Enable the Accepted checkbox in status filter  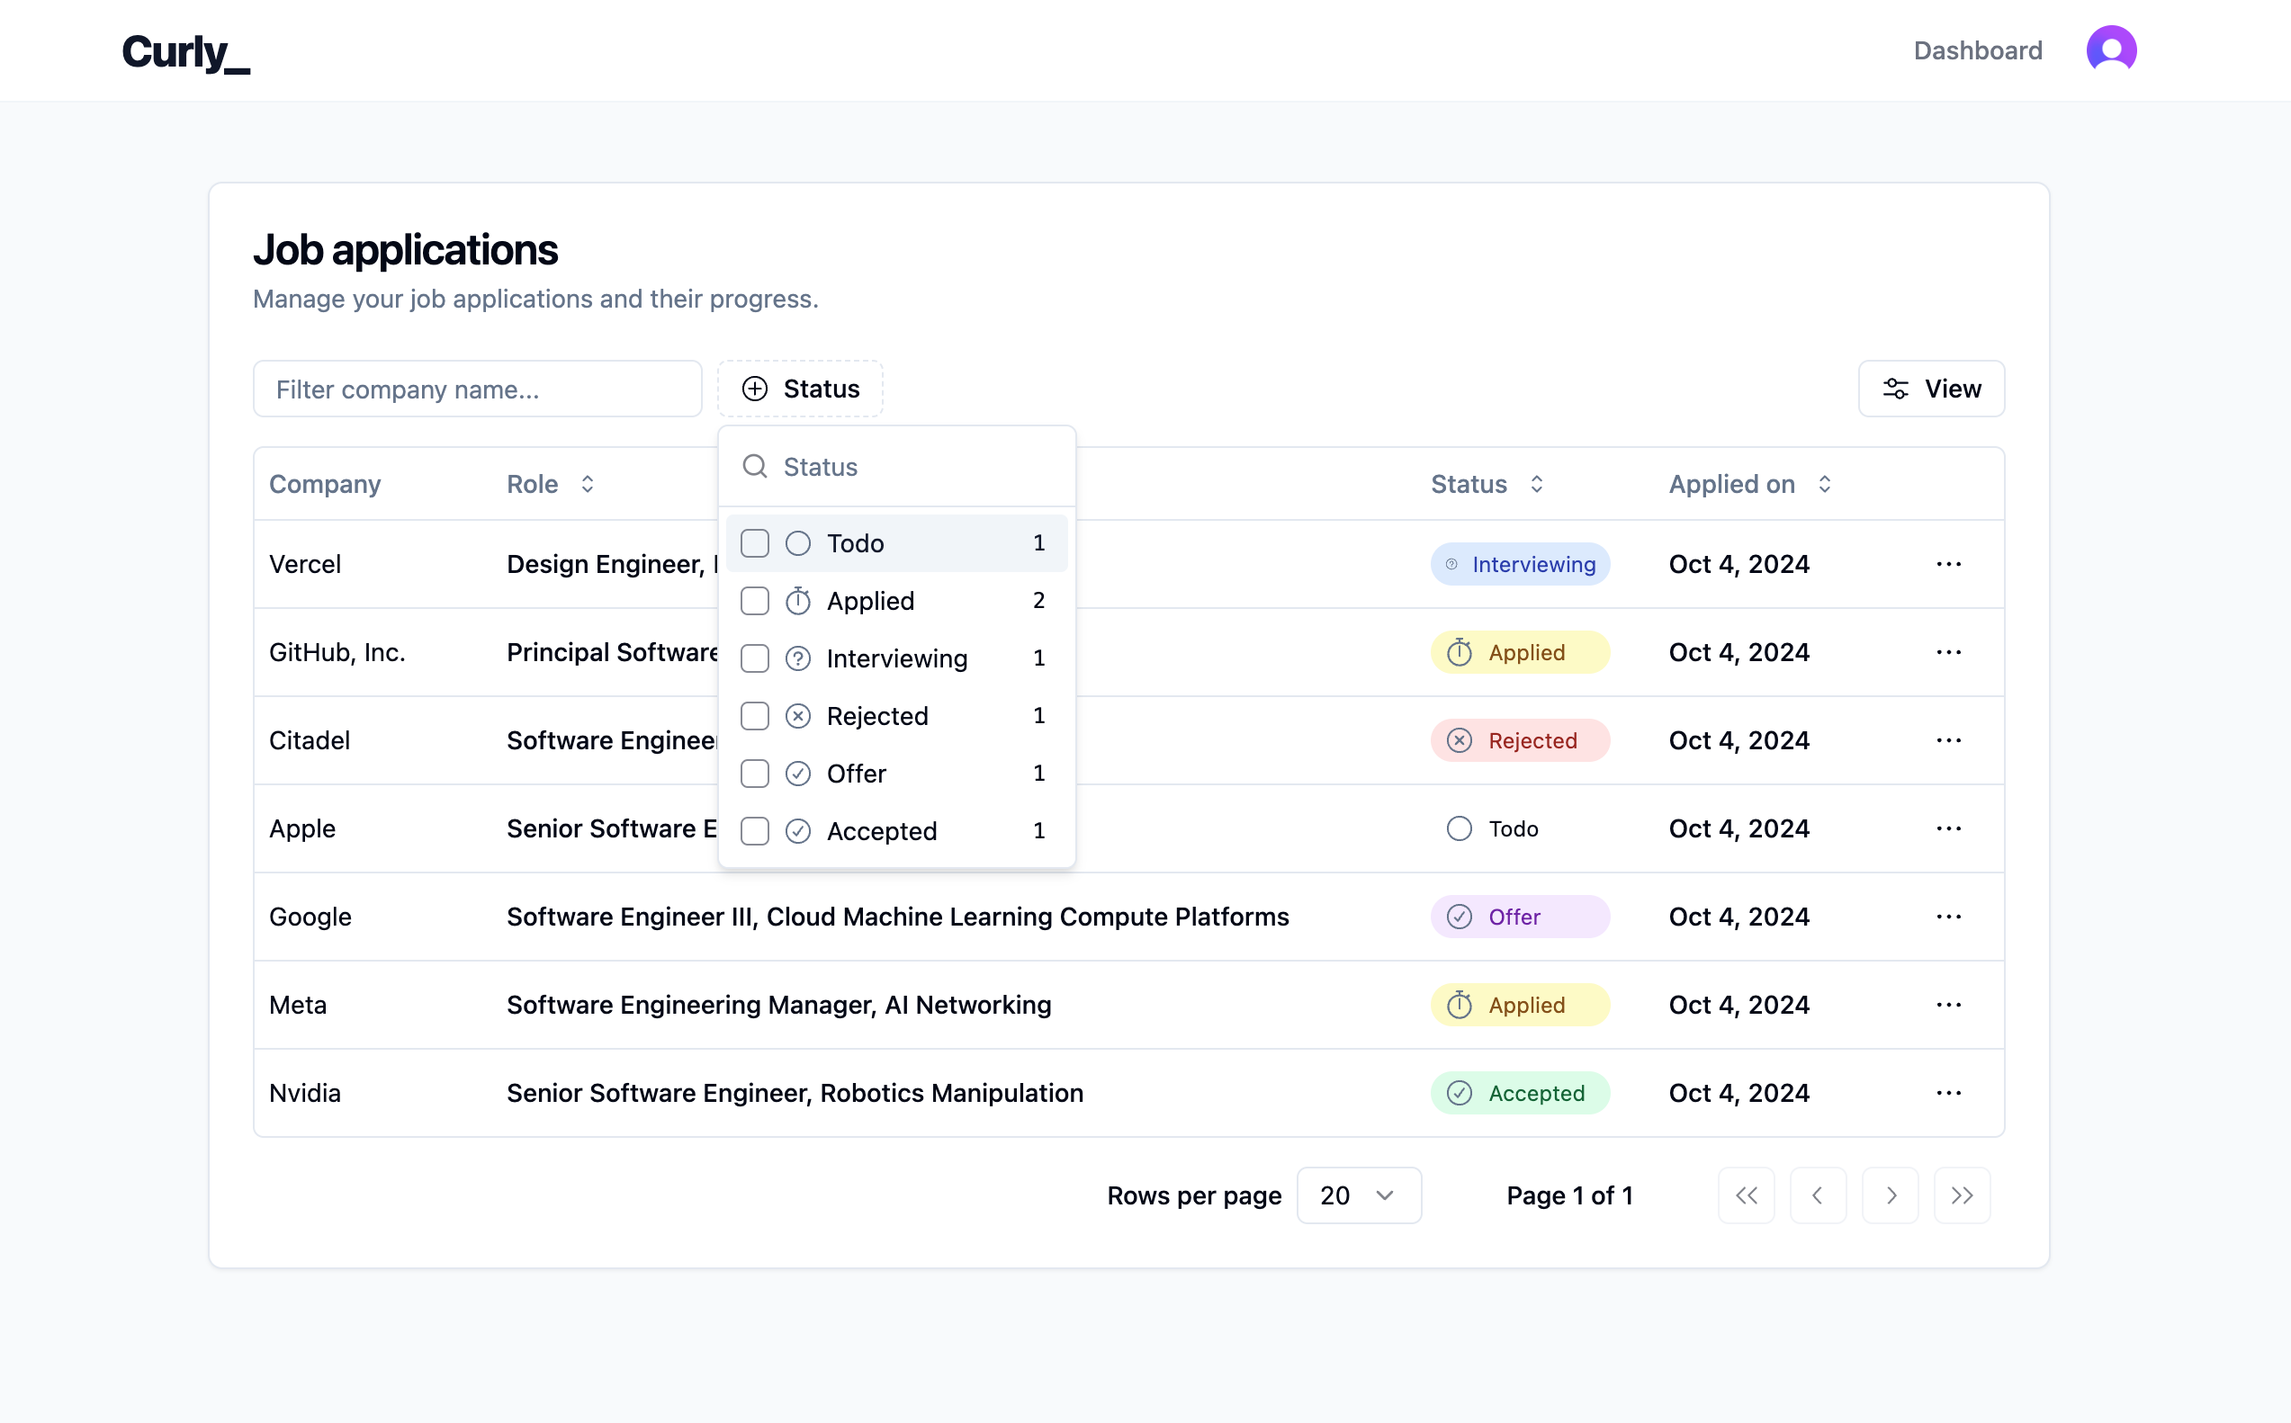coord(754,831)
